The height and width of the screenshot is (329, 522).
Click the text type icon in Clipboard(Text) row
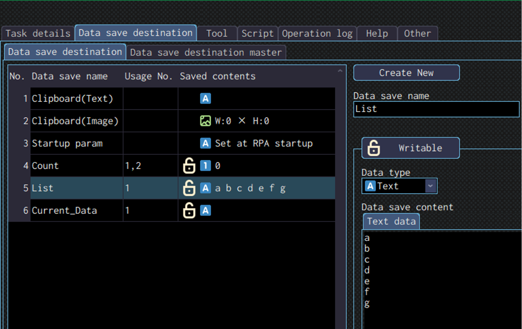point(205,98)
